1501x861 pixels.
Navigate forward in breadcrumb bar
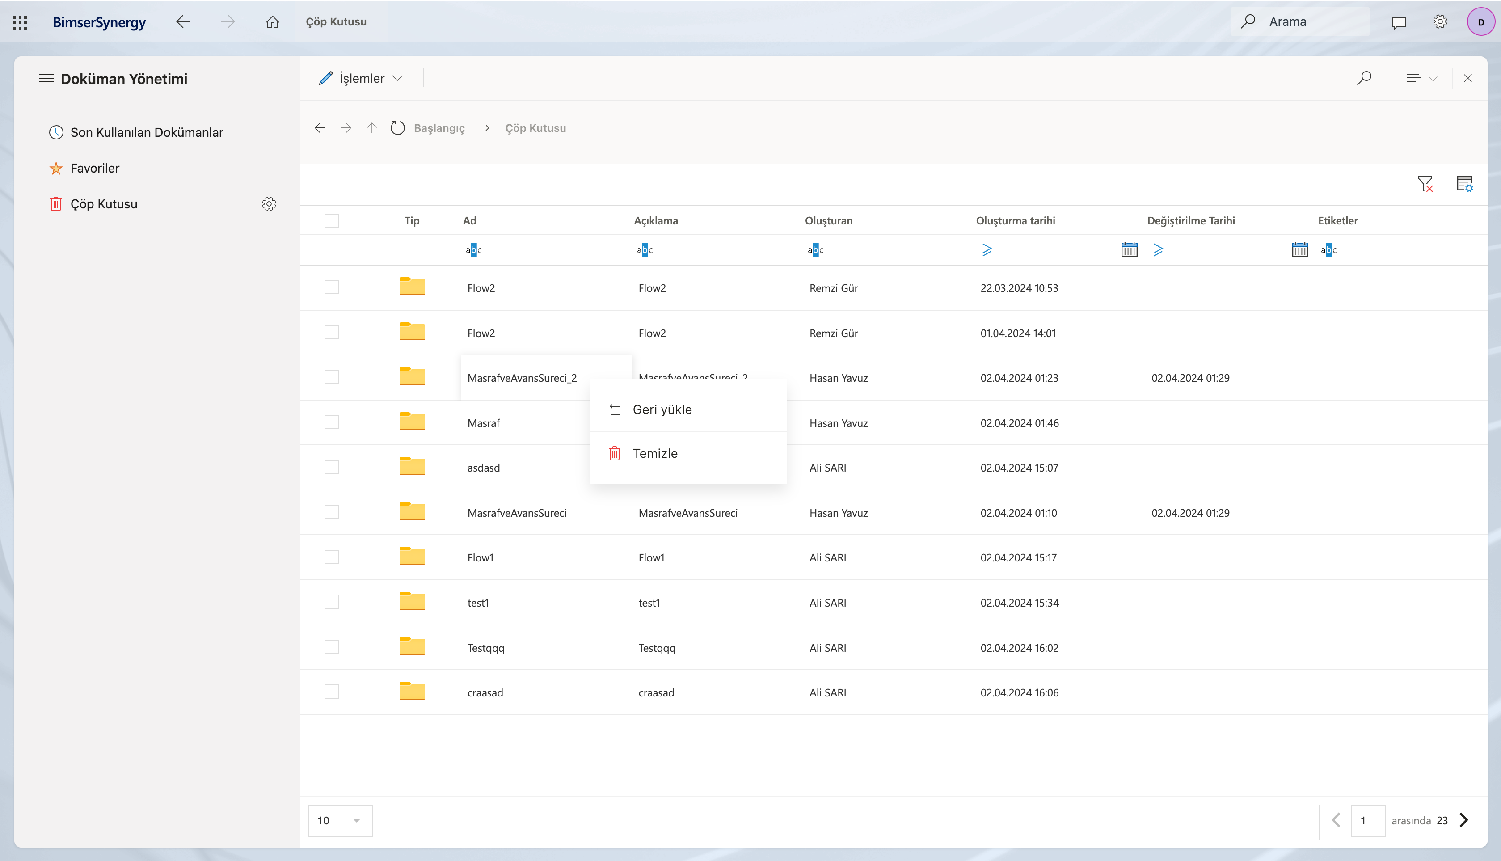coord(346,128)
